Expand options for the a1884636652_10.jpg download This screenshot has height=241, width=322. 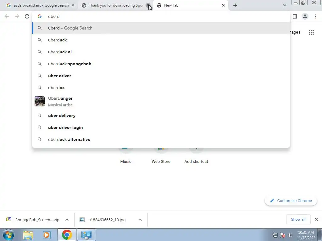[x=140, y=220]
